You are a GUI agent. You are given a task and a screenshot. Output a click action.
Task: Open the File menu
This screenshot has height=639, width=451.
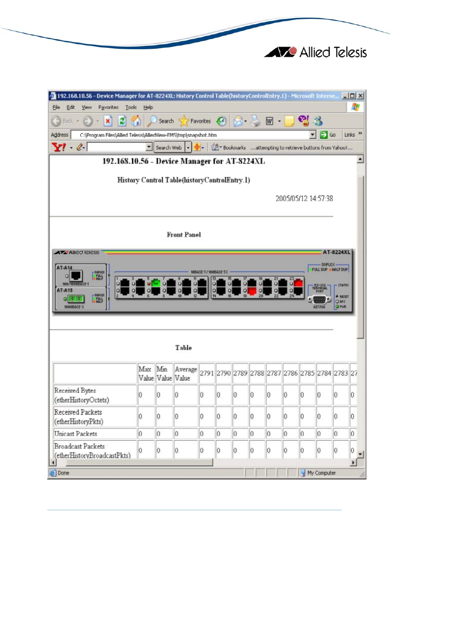click(x=56, y=107)
